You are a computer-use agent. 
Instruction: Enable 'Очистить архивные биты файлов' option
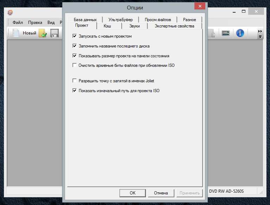(75, 65)
